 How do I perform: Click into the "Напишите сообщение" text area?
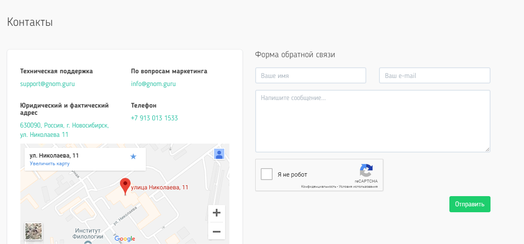click(372, 121)
